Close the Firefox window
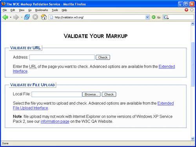196x147 pixels. tap(192, 4)
